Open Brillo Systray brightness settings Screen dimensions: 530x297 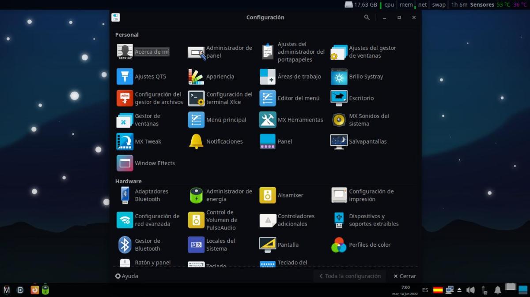pyautogui.click(x=339, y=77)
